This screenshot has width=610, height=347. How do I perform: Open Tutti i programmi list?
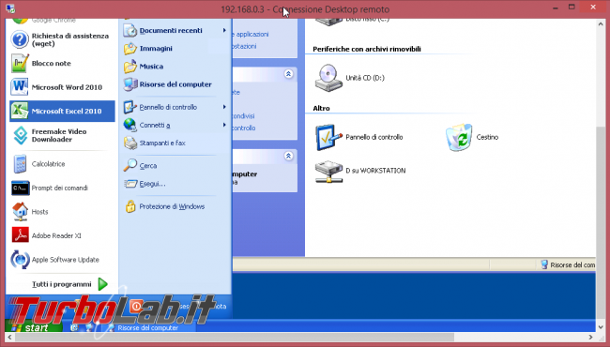coord(69,284)
